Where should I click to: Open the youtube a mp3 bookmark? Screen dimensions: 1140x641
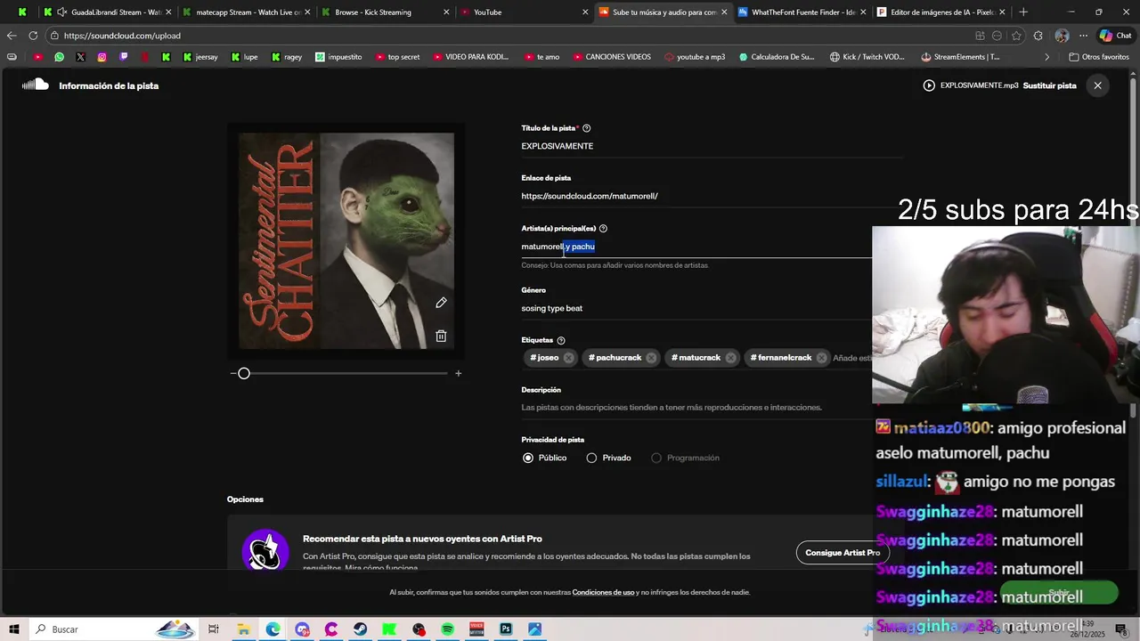tap(695, 57)
